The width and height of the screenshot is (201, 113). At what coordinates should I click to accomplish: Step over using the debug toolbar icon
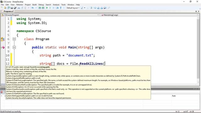(x=57, y=8)
